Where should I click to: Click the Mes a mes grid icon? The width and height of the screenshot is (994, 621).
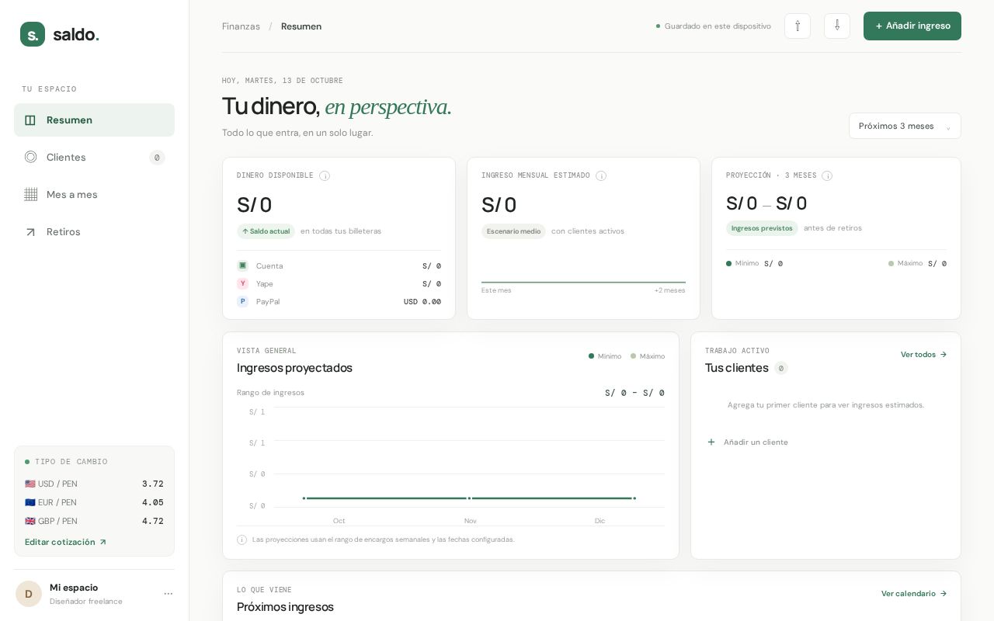coord(30,195)
